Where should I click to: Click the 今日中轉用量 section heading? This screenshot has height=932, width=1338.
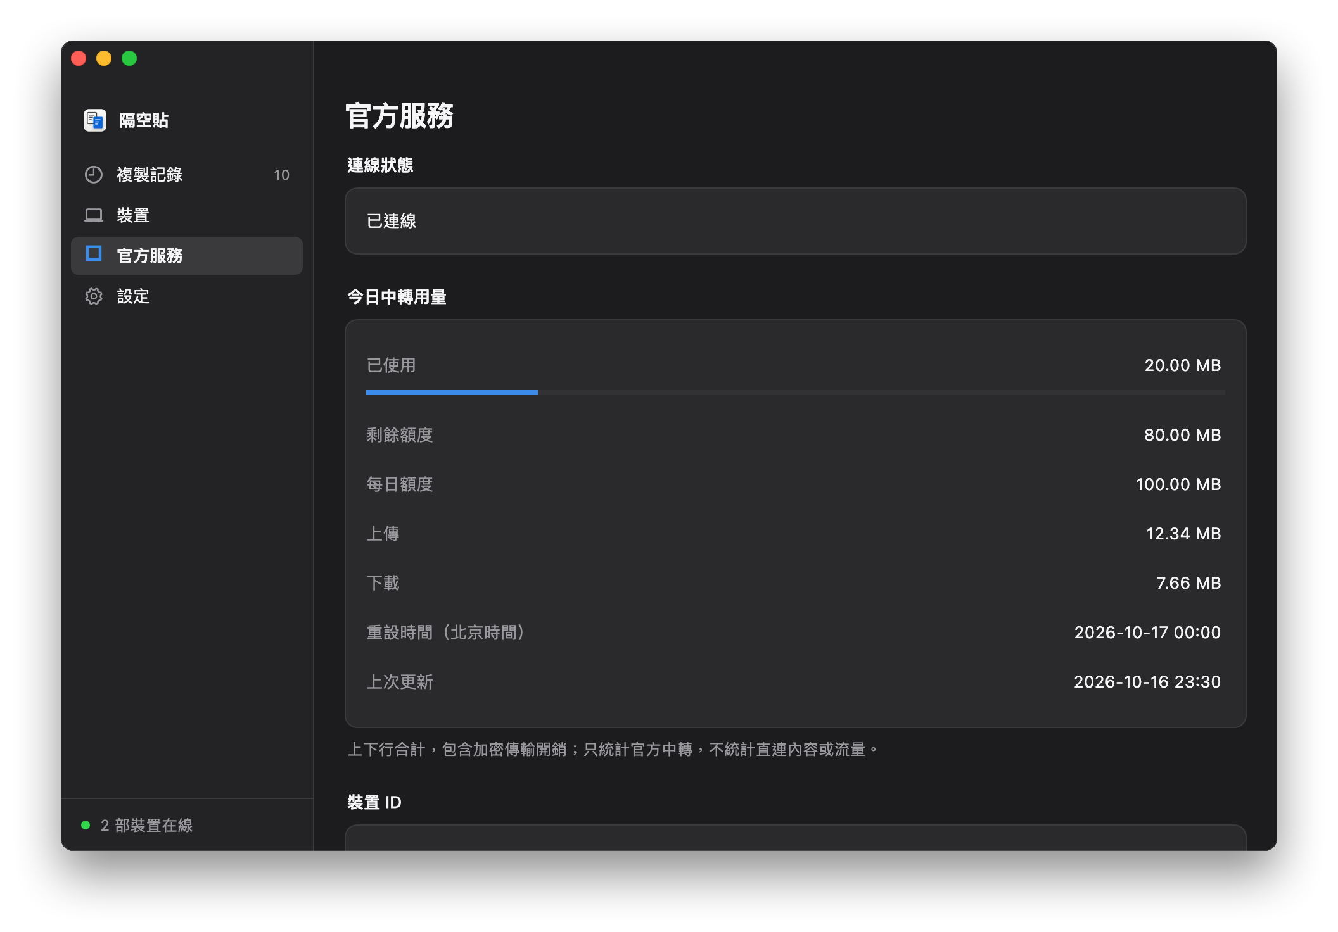point(397,297)
